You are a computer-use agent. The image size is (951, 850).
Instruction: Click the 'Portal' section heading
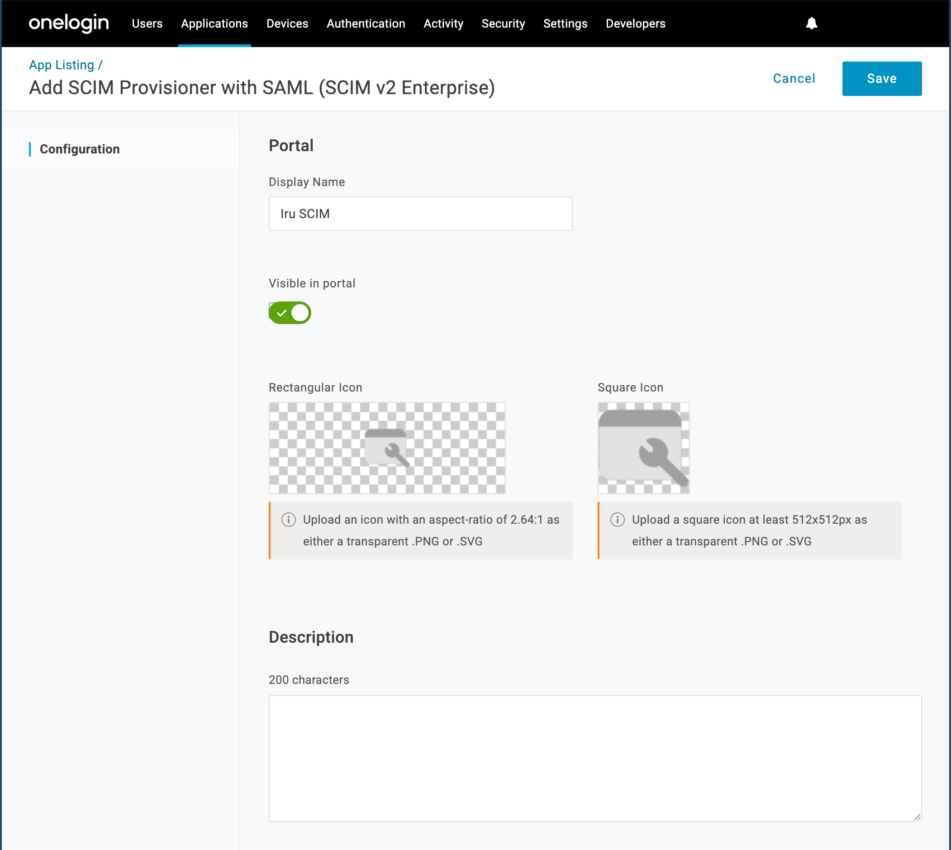(x=291, y=146)
